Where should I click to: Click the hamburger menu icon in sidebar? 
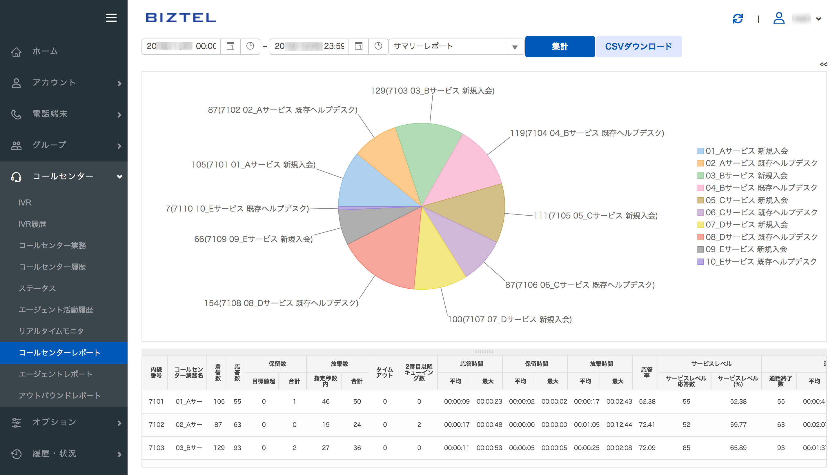(x=111, y=18)
